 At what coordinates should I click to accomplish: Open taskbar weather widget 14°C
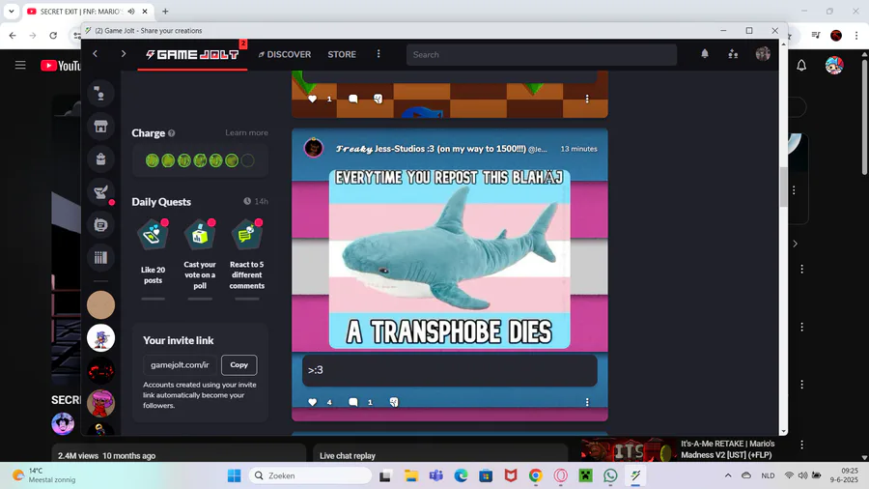(44, 475)
